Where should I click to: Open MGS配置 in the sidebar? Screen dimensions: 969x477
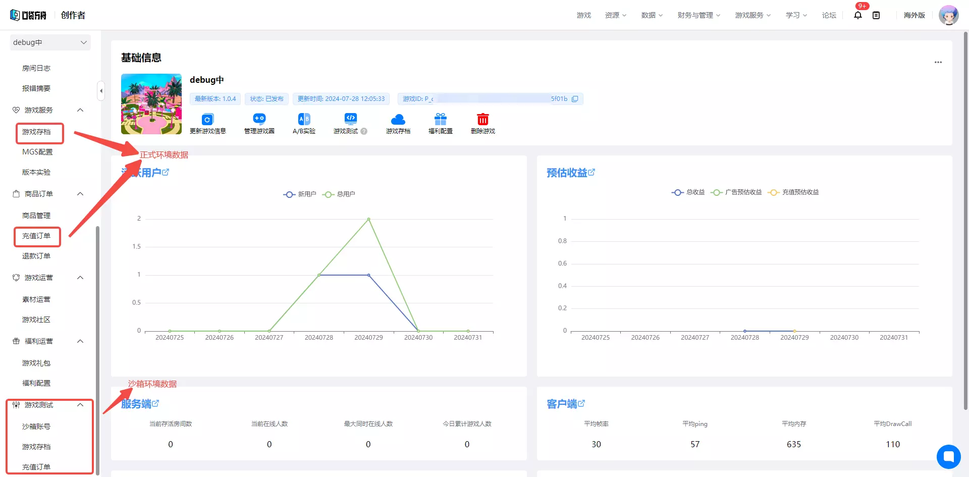click(37, 152)
